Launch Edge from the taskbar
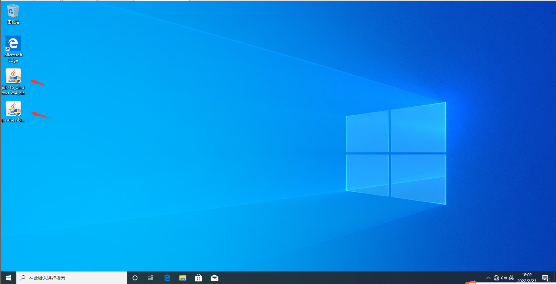556x284 pixels. coord(167,278)
